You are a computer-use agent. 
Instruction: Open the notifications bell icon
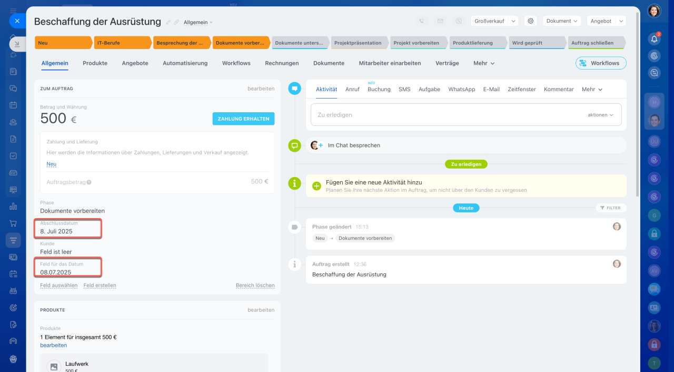[x=654, y=39]
